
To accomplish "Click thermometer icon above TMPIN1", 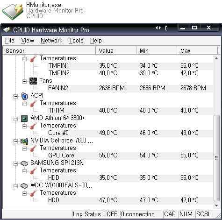I will [33, 58].
